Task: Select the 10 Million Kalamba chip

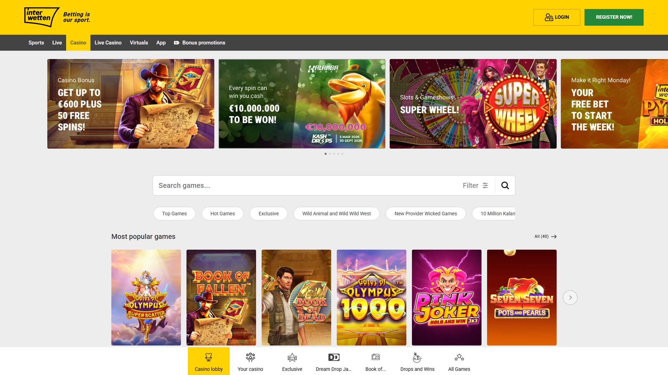Action: pos(494,214)
